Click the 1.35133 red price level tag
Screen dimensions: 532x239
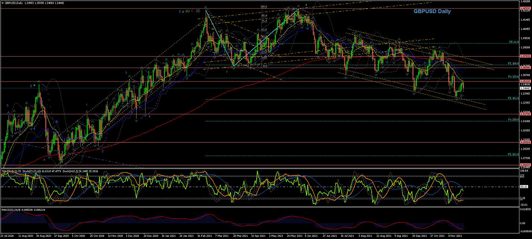point(525,81)
